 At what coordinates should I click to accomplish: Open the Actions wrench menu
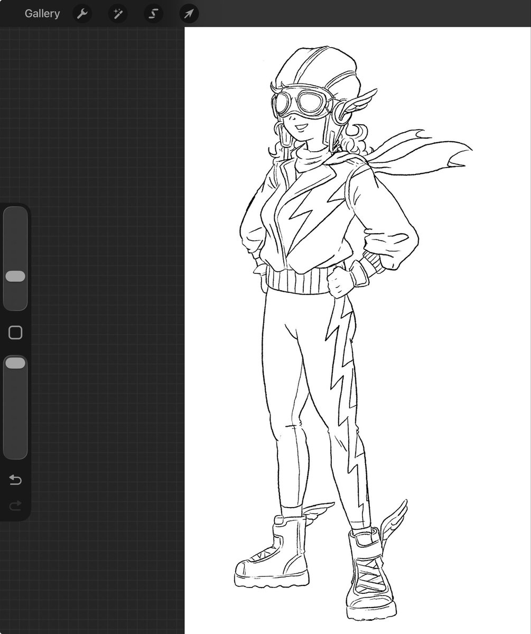click(x=82, y=14)
